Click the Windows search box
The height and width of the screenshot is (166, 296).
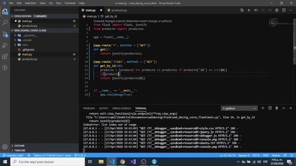coord(48,162)
